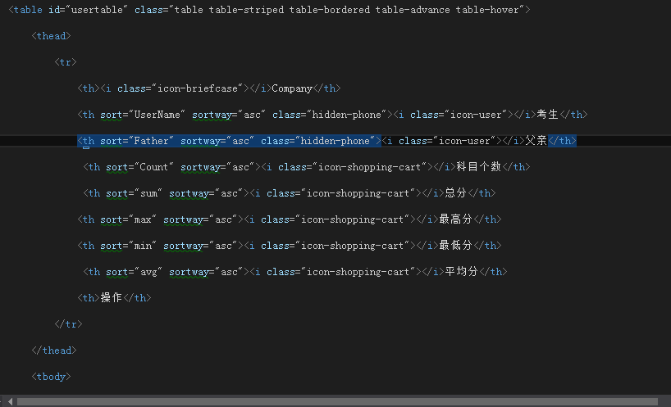Image resolution: width=671 pixels, height=407 pixels.
Task: Click the right end of horizontal scrollbar
Action: (664, 401)
